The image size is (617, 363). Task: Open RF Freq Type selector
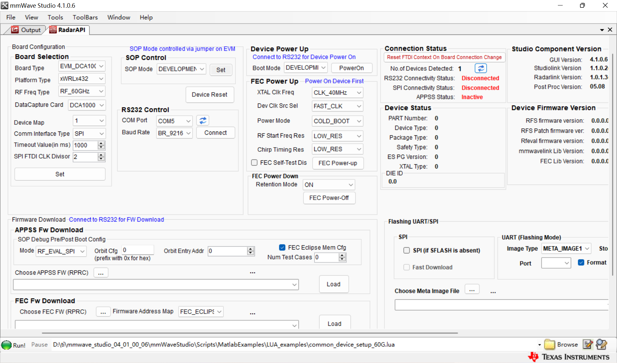tap(82, 91)
